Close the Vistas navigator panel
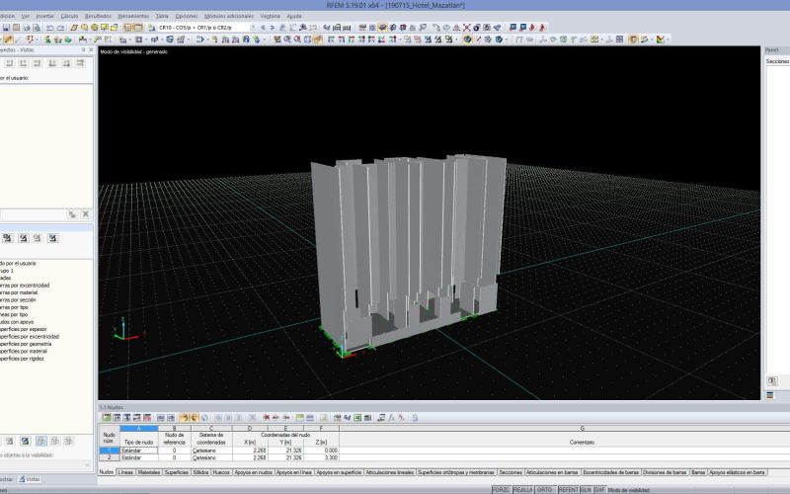This screenshot has height=494, width=790. [91, 50]
